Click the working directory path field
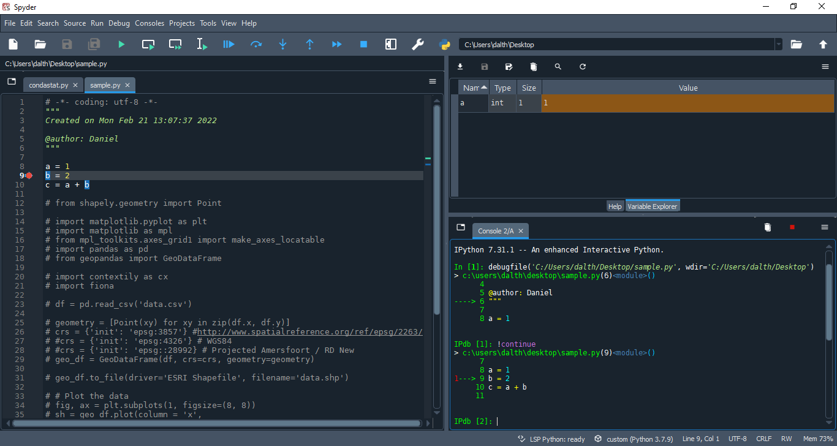Viewport: 837px width, 446px height. (613, 44)
